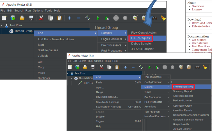Click green Start icon in back JMeter window
Image resolution: width=212 pixels, height=131 pixels.
click(x=98, y=18)
